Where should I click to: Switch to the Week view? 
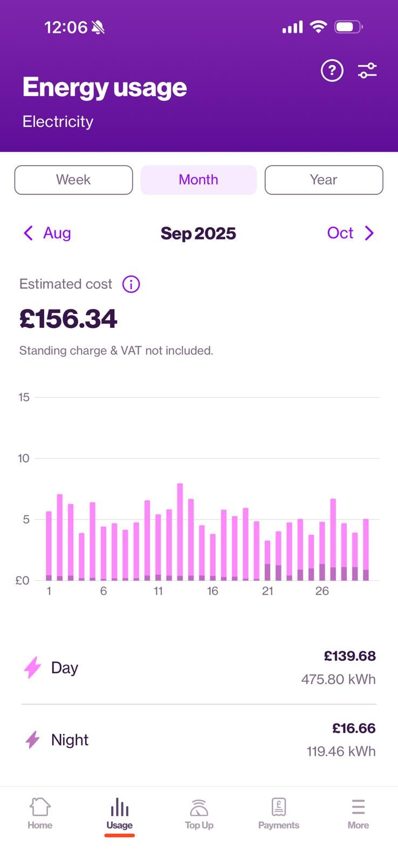coord(73,180)
